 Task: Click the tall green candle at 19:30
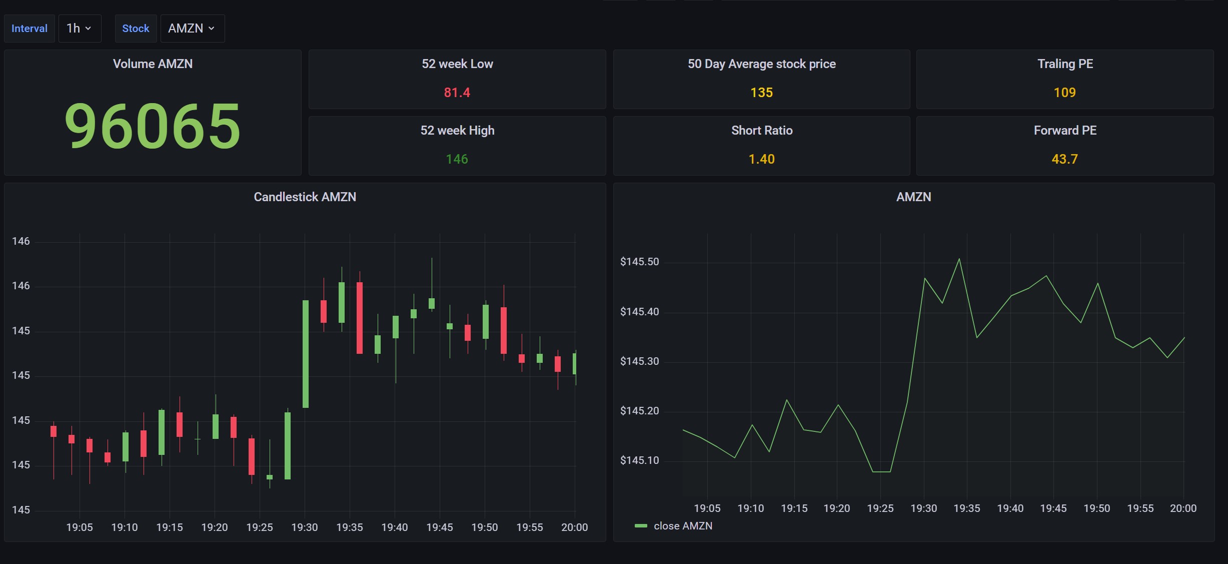tap(306, 354)
